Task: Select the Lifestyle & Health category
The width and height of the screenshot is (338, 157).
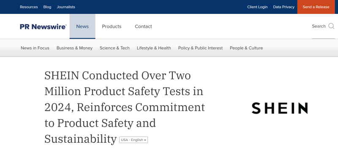Action: 154,48
